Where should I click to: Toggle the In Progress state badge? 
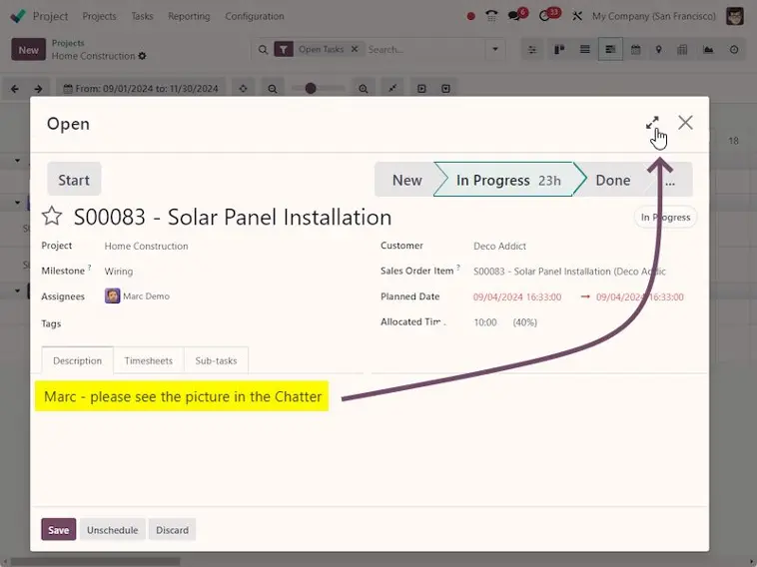[x=665, y=218]
